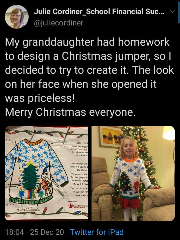Expand the tweet options chevron
Viewport: 180px width, 240px height.
click(173, 12)
